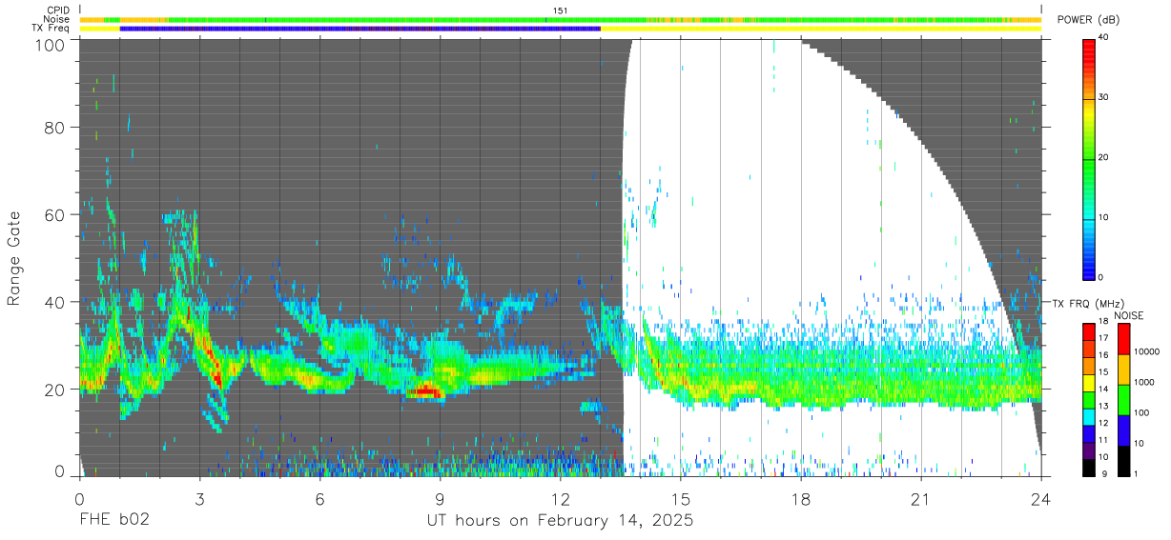
Task: Click the CPID label at top left
Action: point(57,10)
